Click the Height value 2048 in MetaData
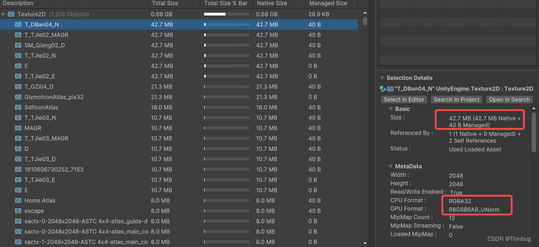This screenshot has width=539, height=247. click(456, 184)
